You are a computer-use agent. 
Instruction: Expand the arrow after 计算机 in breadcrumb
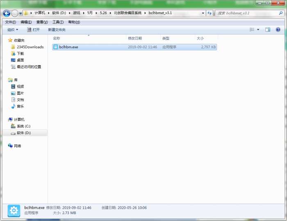pyautogui.click(x=49, y=13)
